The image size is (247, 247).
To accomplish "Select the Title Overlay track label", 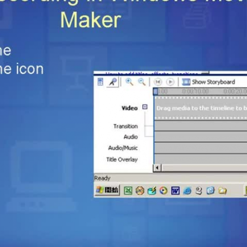I will click(x=122, y=160).
